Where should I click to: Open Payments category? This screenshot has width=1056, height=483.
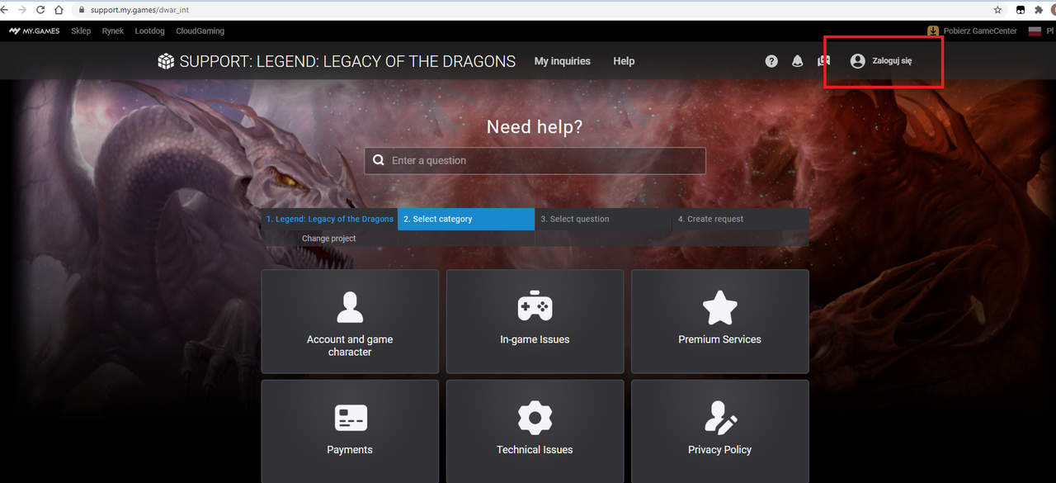350,431
